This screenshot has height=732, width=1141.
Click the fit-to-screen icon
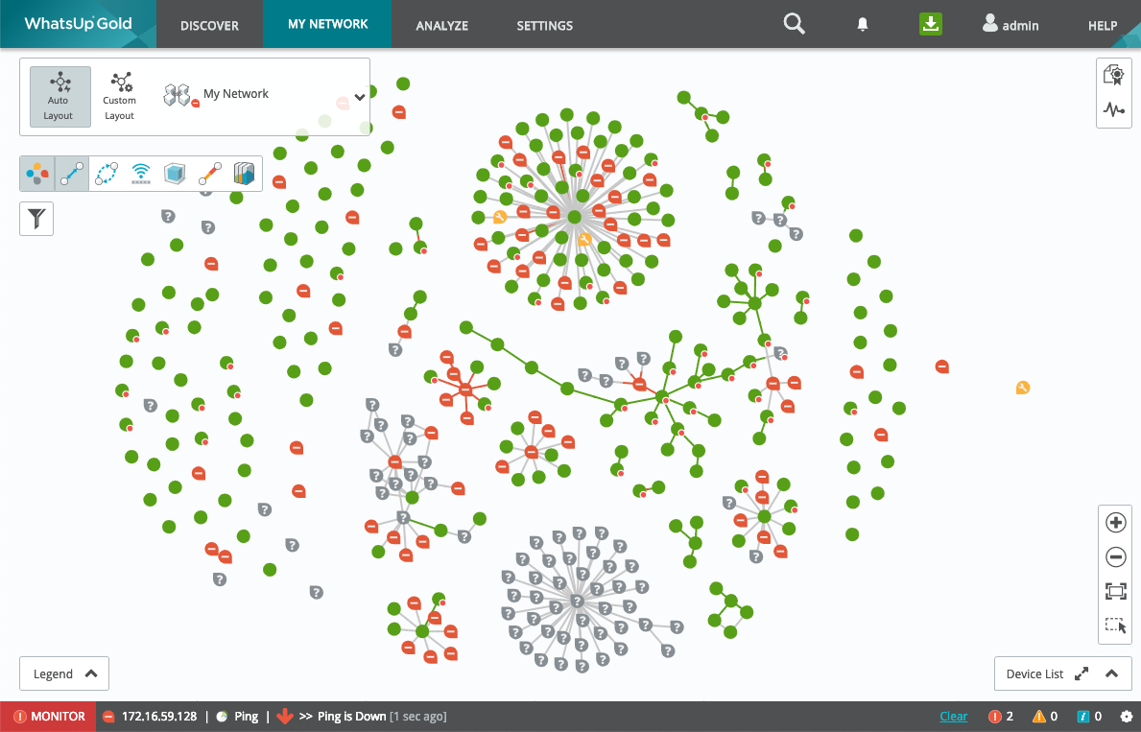[x=1115, y=592]
